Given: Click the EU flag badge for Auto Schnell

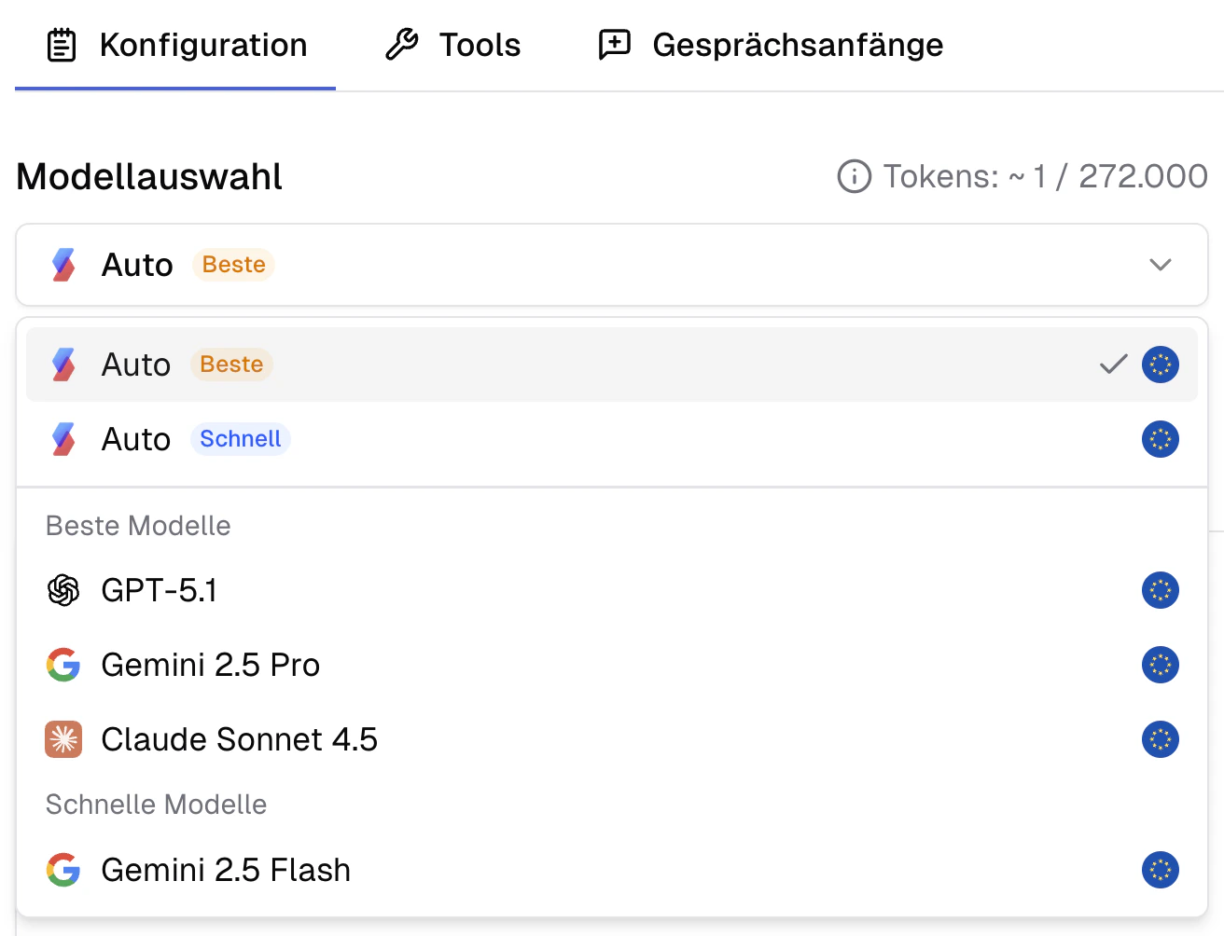Looking at the screenshot, I should tap(1161, 439).
